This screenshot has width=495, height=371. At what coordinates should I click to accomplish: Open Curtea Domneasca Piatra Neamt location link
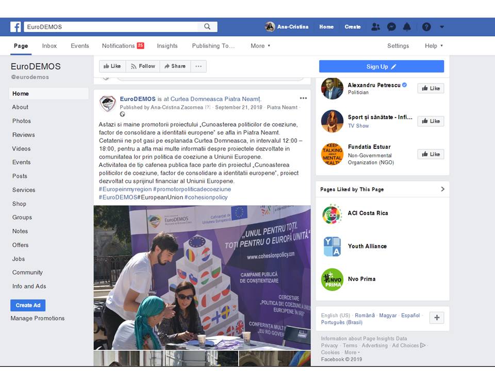[216, 99]
